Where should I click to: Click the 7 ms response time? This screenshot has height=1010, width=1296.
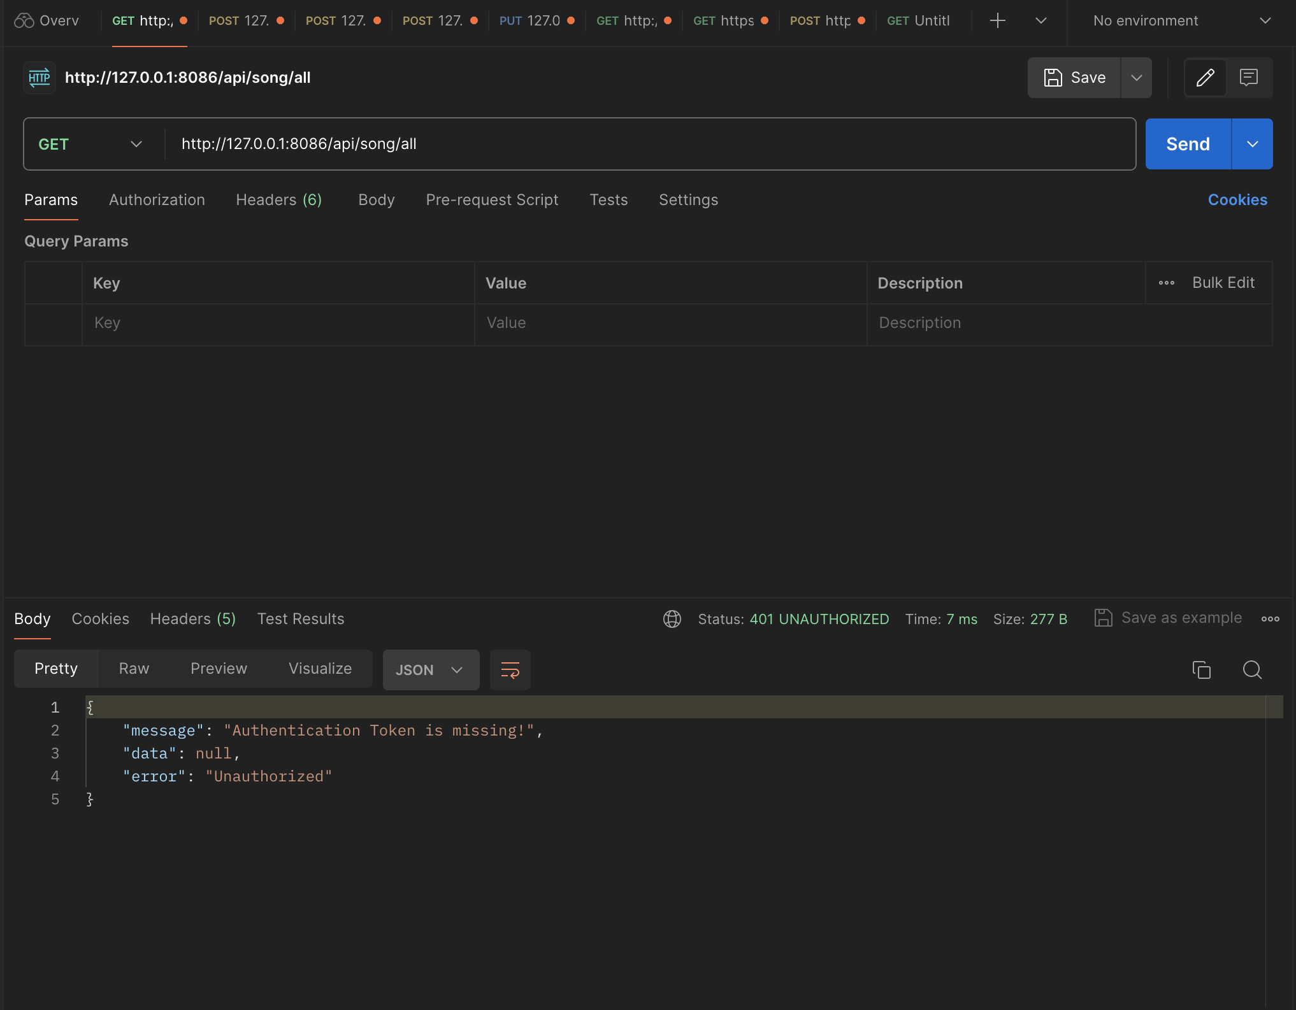click(961, 619)
